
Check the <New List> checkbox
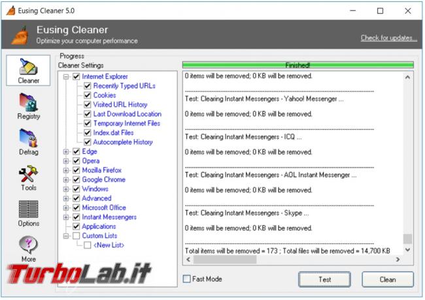point(87,245)
